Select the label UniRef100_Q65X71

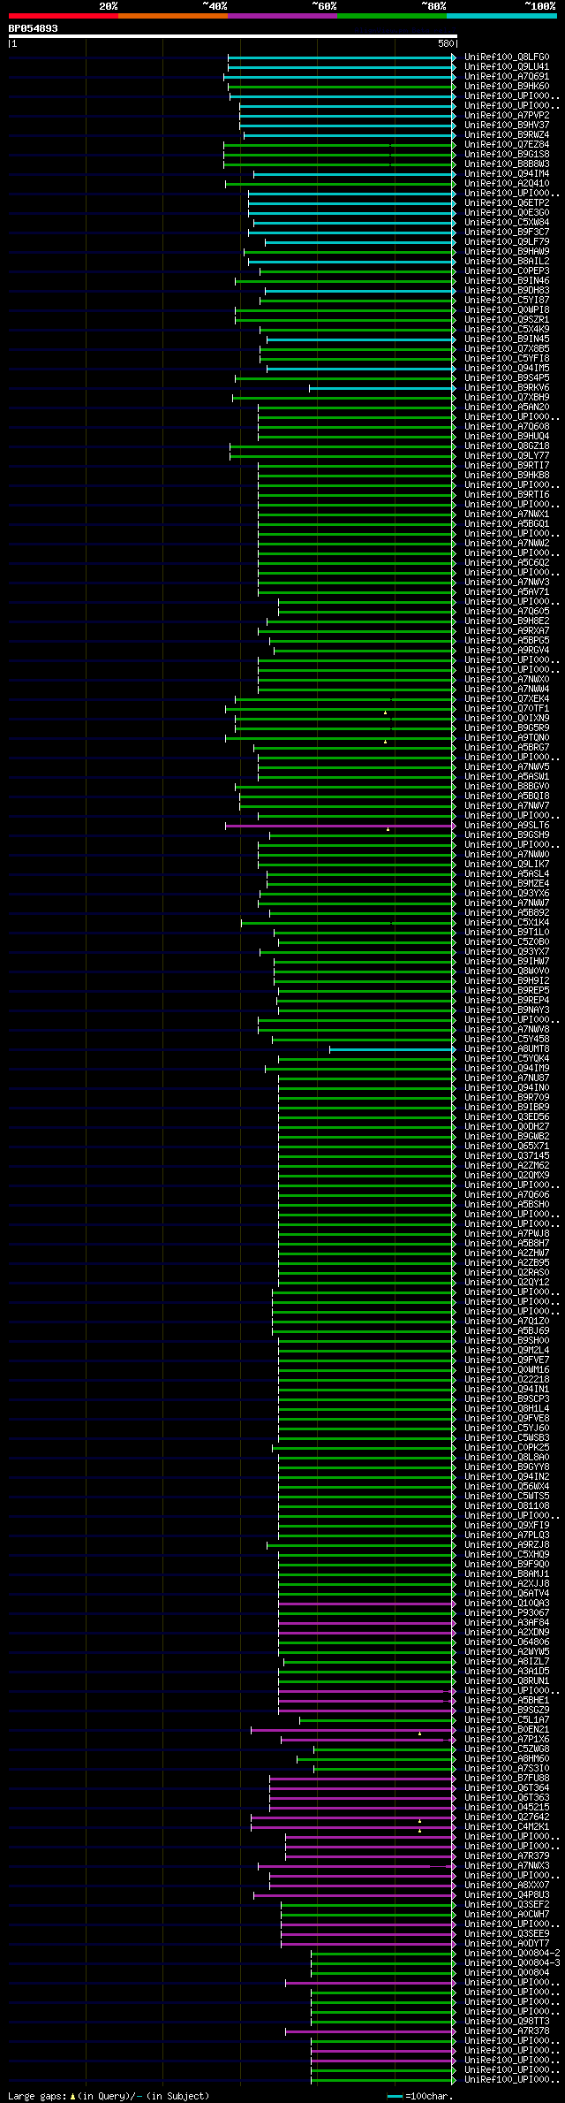click(x=507, y=1147)
